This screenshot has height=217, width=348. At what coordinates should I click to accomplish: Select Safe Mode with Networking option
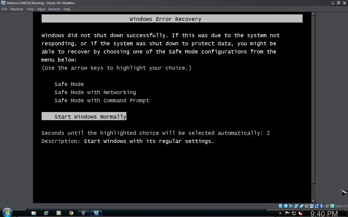95,92
